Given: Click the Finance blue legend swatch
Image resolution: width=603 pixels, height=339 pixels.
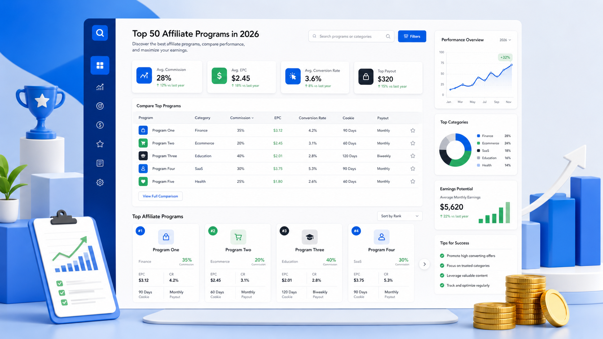Looking at the screenshot, I should [479, 136].
